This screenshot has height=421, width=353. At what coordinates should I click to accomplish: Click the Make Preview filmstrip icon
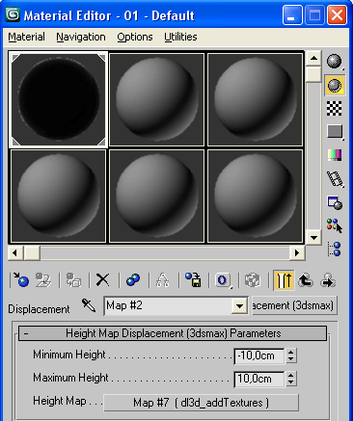(335, 178)
